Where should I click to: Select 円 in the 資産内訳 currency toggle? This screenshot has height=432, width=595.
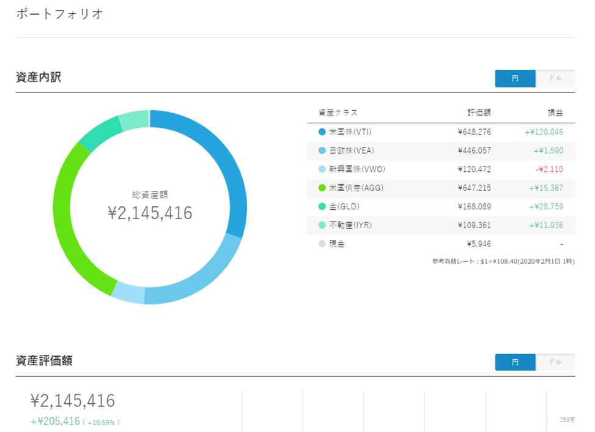[x=515, y=78]
